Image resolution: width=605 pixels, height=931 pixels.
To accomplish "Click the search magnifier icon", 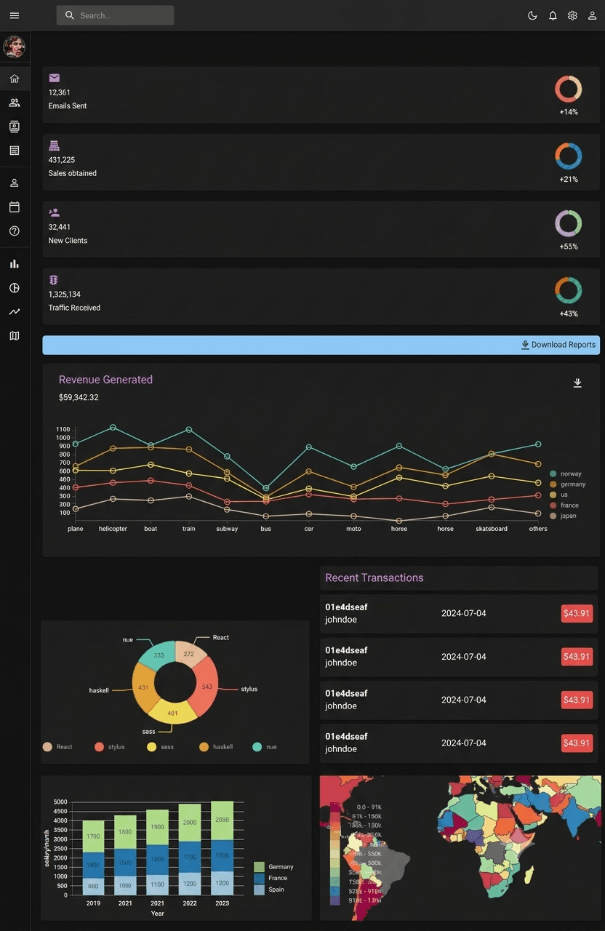I will [x=70, y=15].
